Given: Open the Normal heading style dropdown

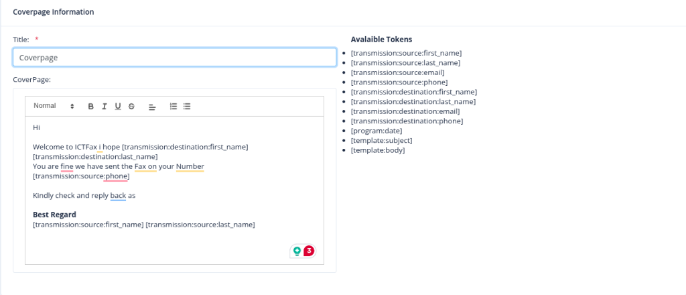Looking at the screenshot, I should [54, 106].
